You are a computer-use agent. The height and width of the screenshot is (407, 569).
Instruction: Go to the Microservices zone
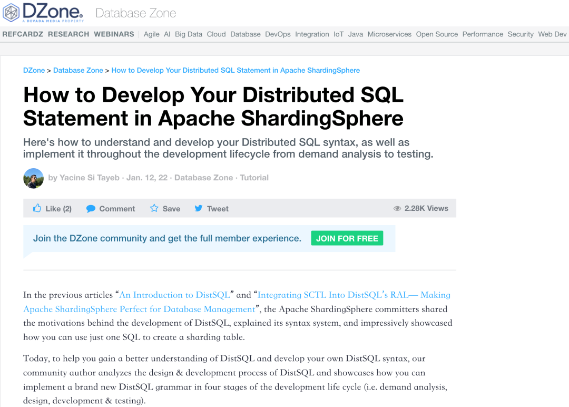click(389, 34)
